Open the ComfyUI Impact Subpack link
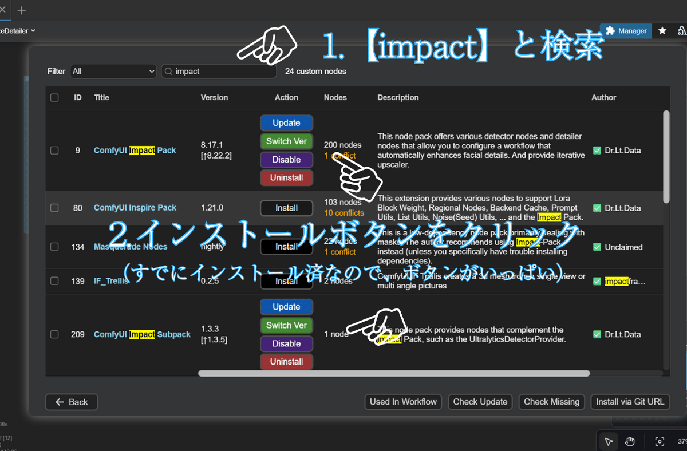 (x=142, y=334)
